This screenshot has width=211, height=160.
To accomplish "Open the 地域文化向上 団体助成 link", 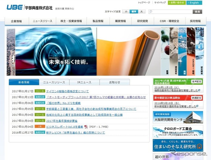I will (x=84, y=115).
